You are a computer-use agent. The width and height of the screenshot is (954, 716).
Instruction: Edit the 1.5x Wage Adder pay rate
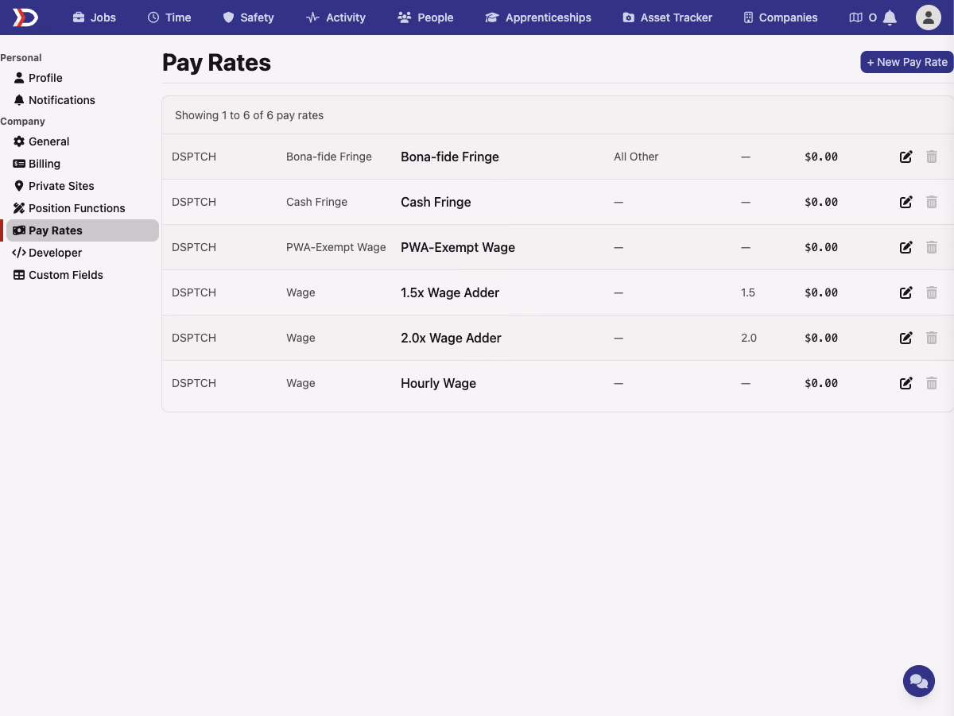906,292
